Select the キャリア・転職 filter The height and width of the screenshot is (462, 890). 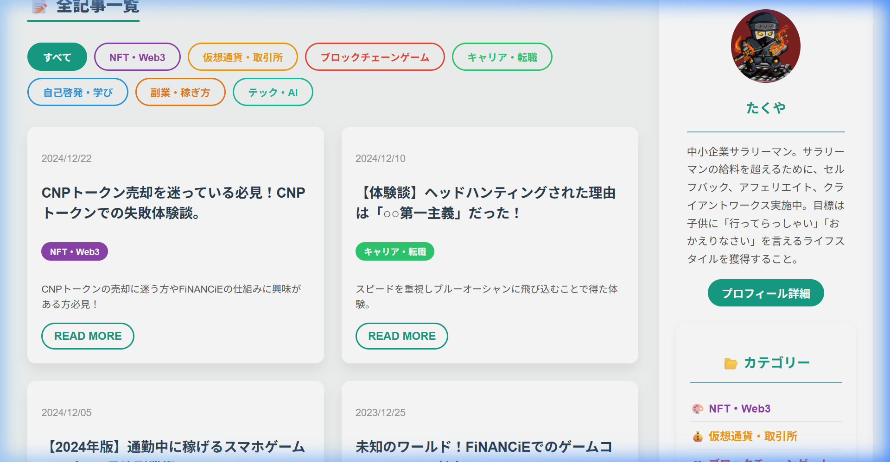click(x=502, y=57)
